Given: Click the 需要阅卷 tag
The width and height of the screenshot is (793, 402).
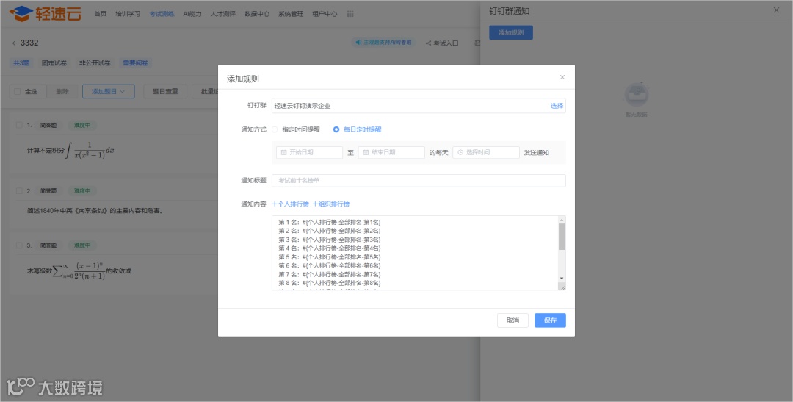Looking at the screenshot, I should click(136, 63).
